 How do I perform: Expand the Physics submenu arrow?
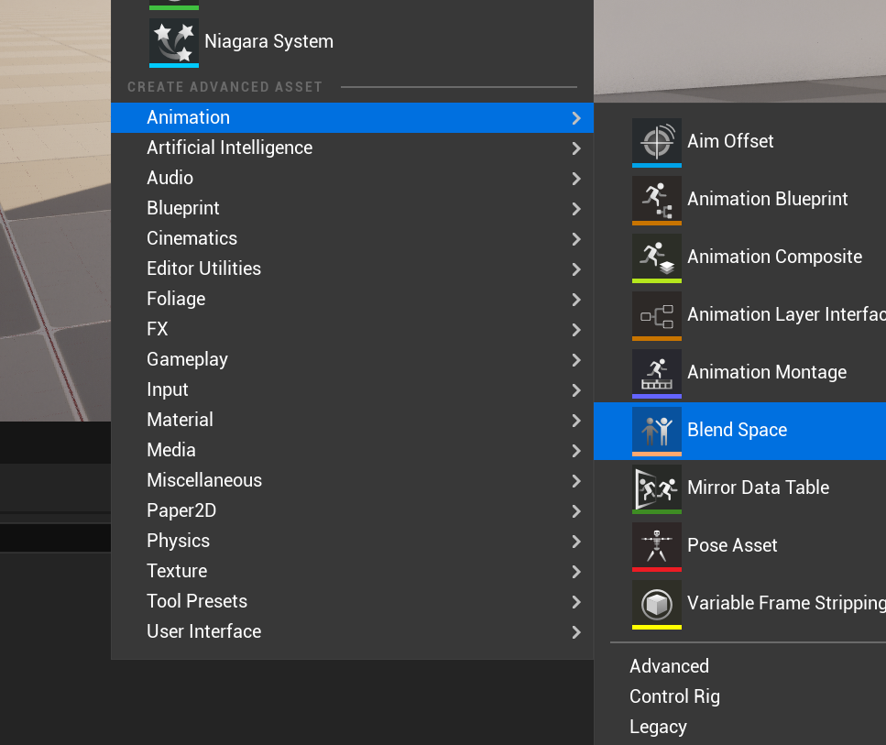tap(575, 542)
